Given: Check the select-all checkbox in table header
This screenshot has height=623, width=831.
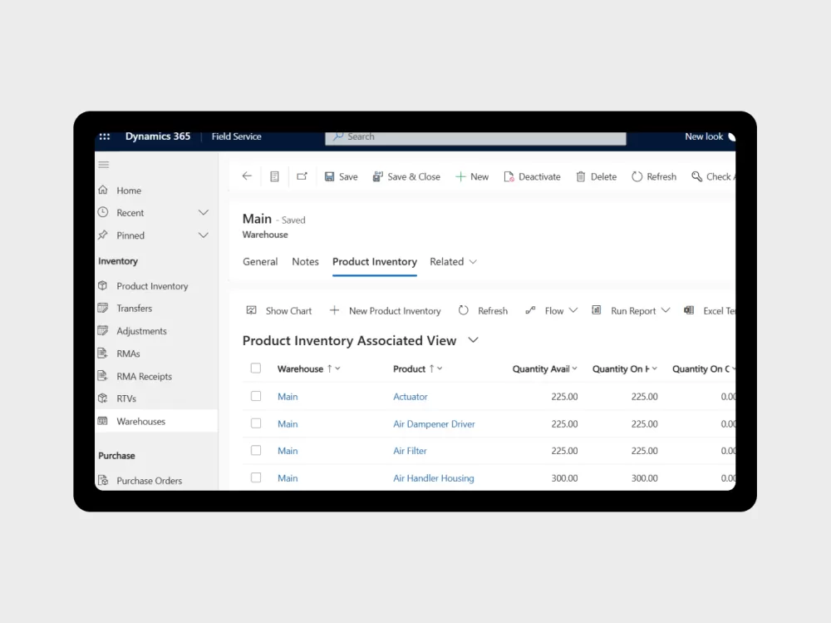Looking at the screenshot, I should click(x=256, y=368).
